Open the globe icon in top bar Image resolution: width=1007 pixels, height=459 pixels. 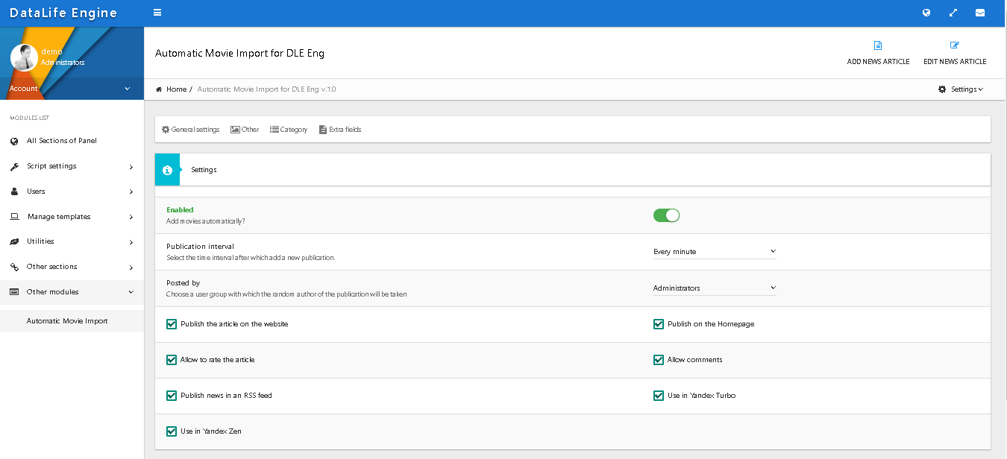(x=926, y=13)
